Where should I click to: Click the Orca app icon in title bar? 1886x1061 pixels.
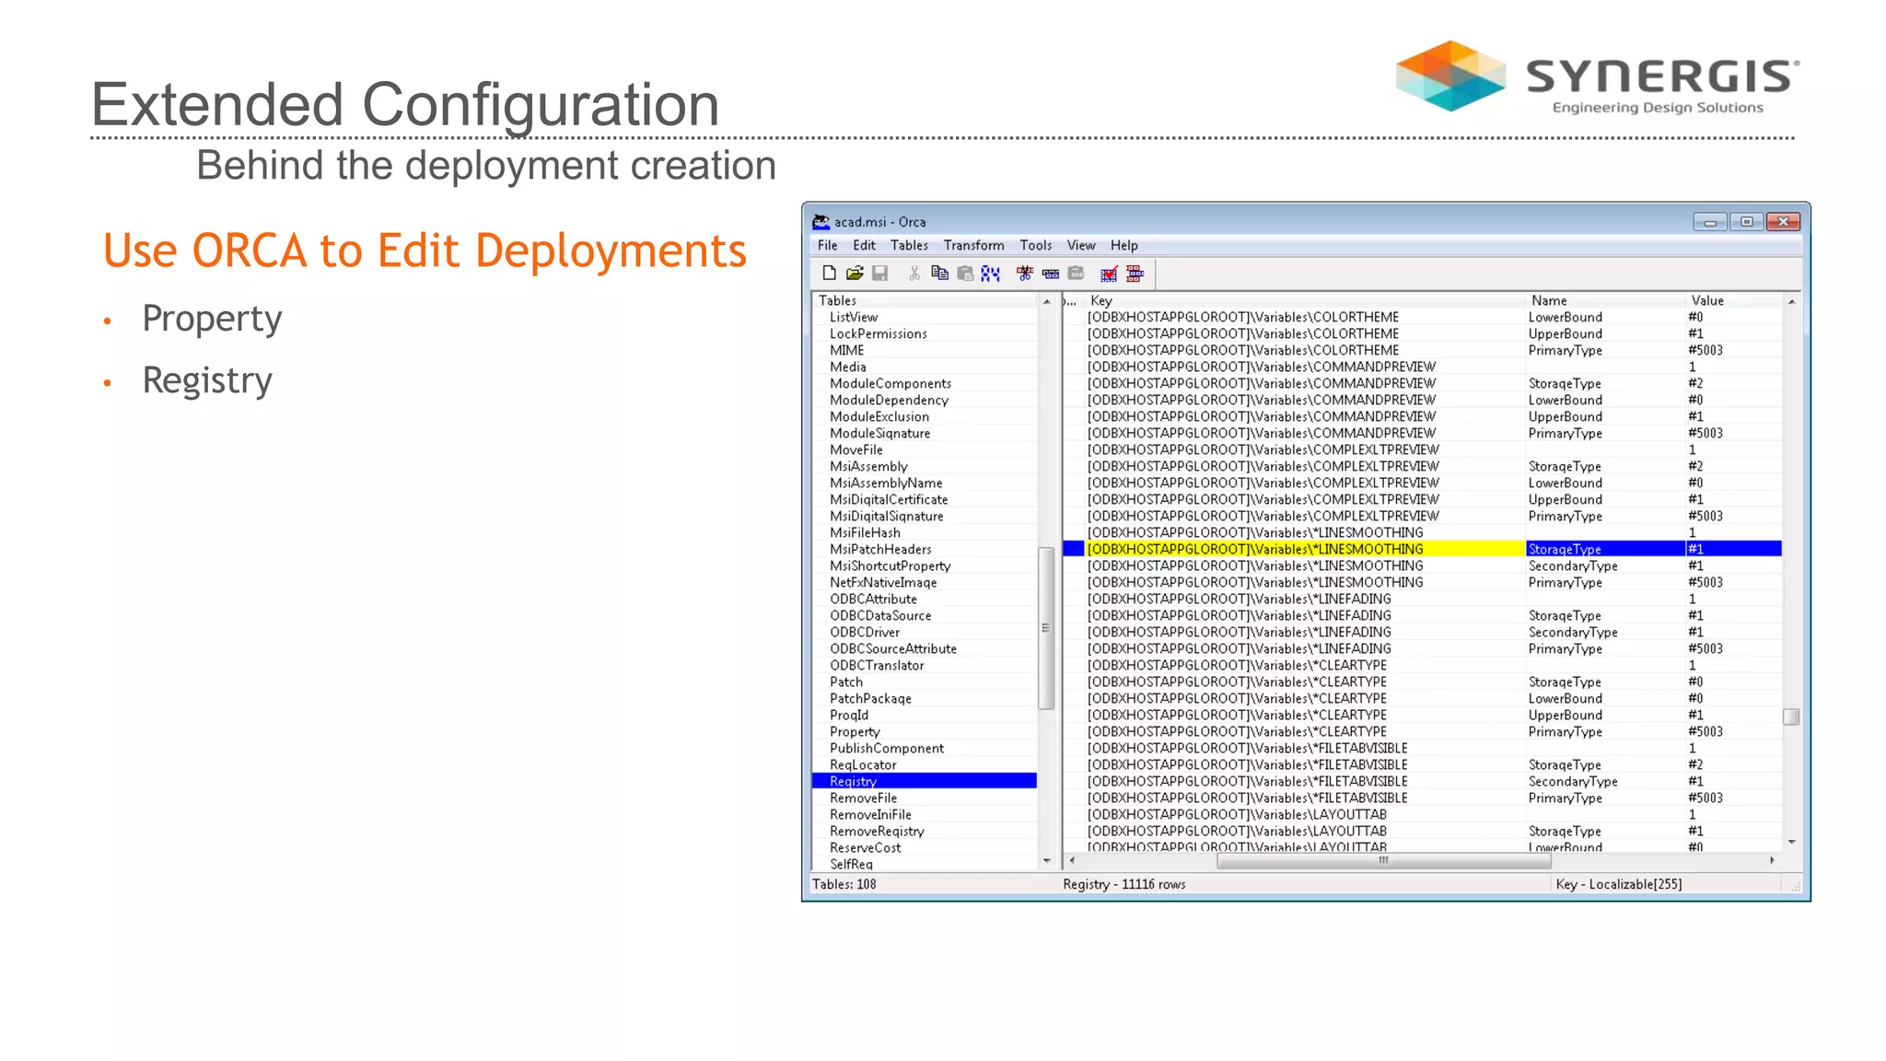(x=821, y=222)
